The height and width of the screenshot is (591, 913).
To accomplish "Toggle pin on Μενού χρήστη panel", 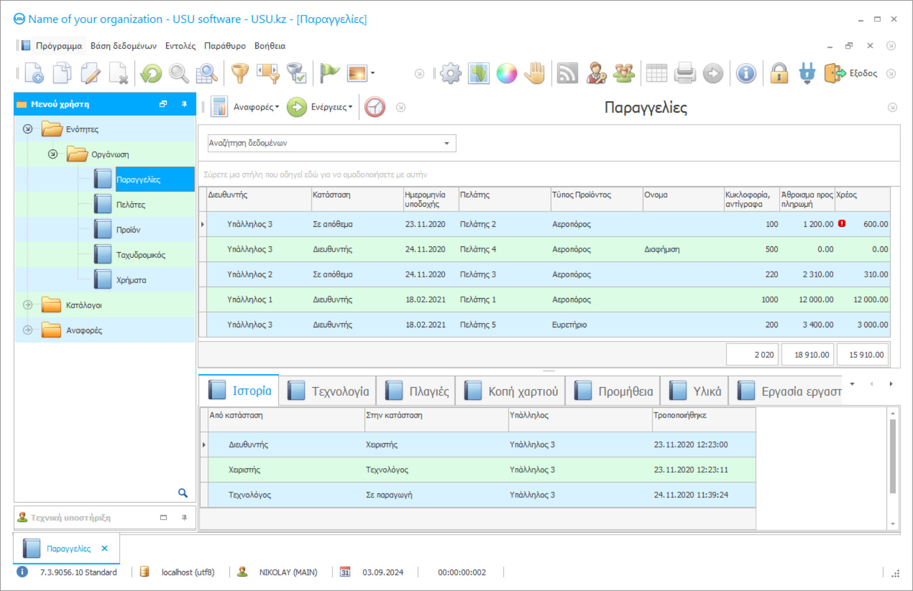I will click(184, 104).
